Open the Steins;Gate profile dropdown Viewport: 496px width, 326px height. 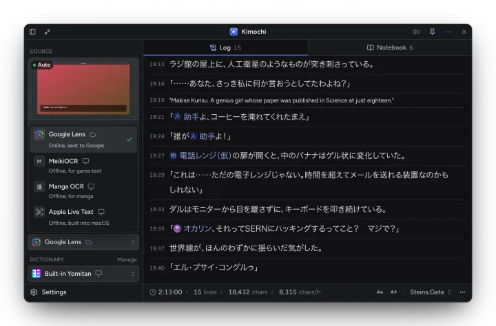click(x=430, y=292)
